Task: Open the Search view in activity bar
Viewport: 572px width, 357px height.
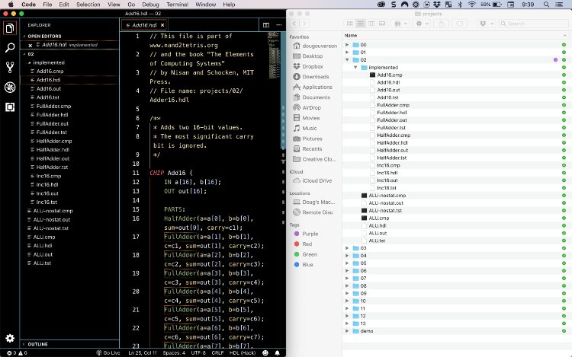Action: 10,47
